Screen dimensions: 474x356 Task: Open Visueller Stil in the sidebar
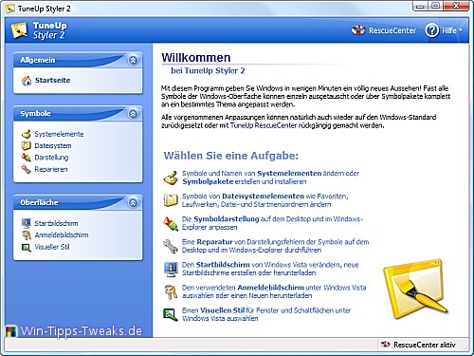[52, 247]
